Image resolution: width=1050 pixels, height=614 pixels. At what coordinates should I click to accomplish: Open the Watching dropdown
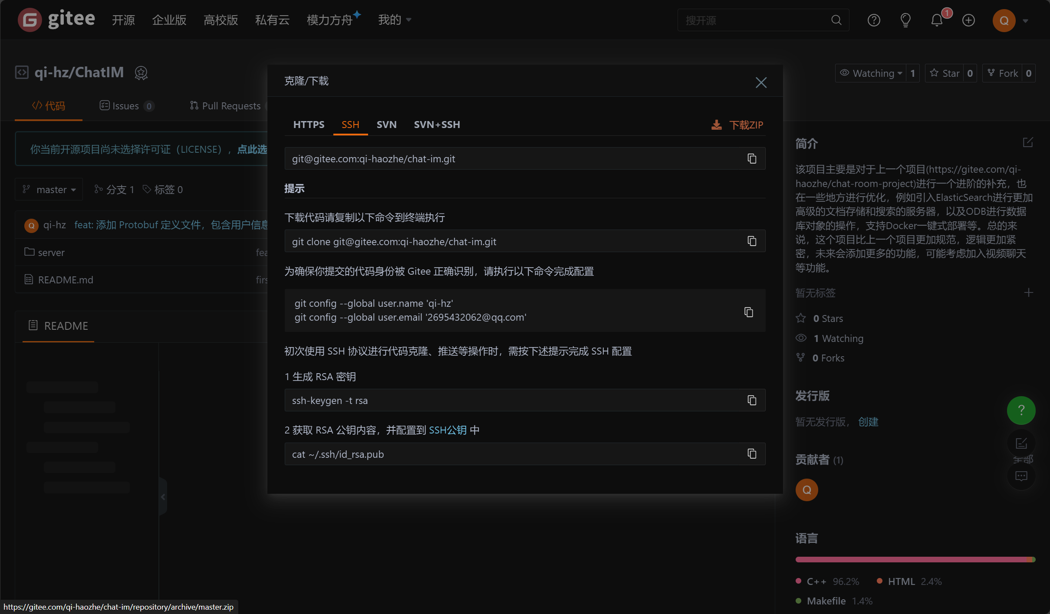tap(870, 73)
